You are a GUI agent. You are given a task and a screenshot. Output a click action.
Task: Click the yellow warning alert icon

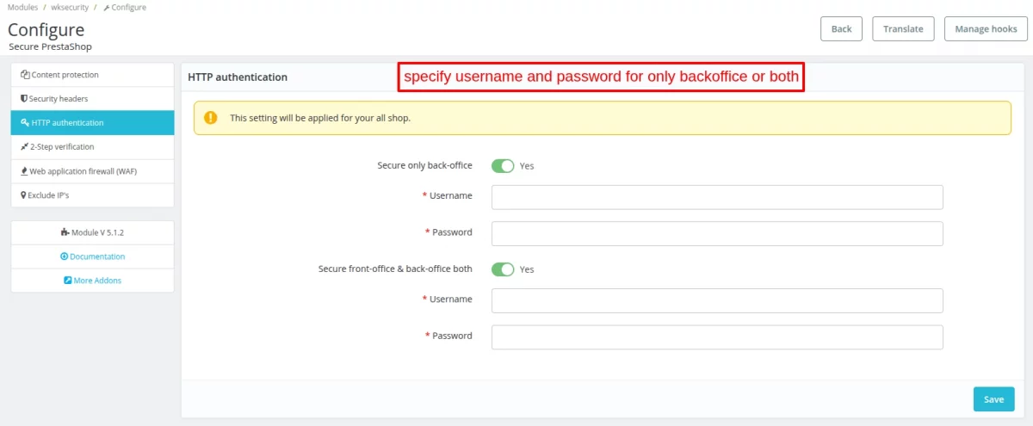pos(211,118)
